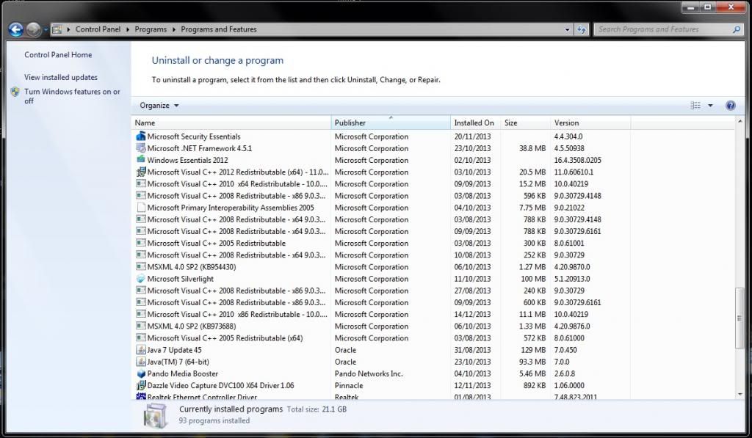Select Windows Essentials 2012 entry

click(187, 160)
